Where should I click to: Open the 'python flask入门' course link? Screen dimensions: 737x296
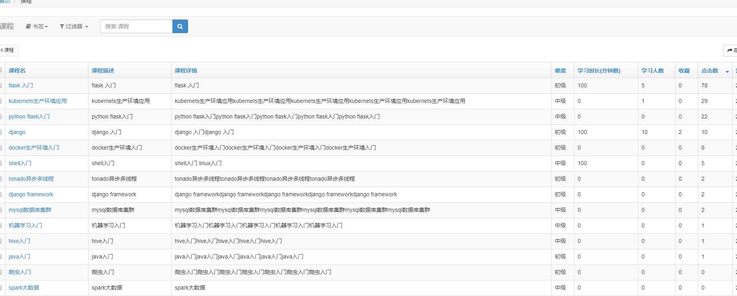point(29,116)
